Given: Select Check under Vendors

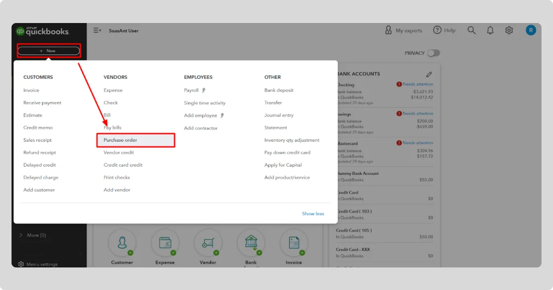Looking at the screenshot, I should 111,103.
